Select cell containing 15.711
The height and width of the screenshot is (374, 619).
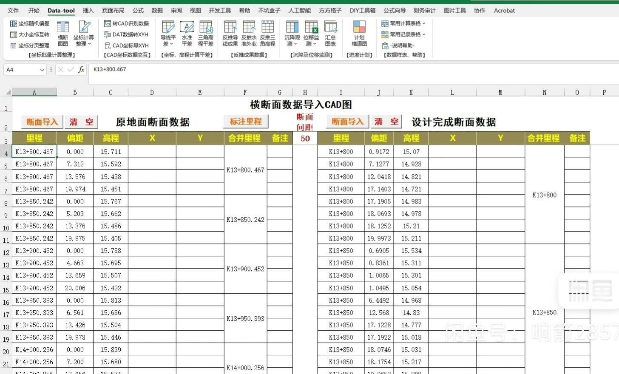tap(111, 152)
